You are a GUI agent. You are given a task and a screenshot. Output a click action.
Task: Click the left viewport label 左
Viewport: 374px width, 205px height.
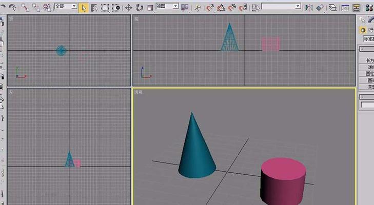pos(11,92)
